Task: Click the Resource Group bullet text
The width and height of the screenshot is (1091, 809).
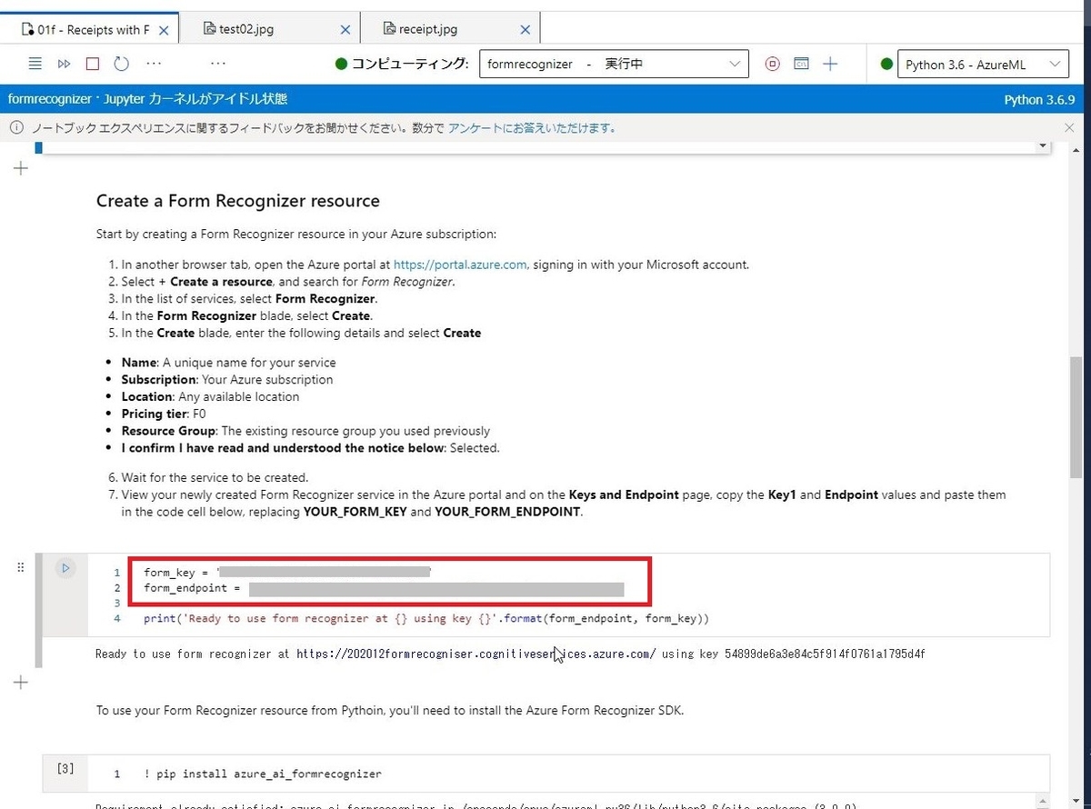Action: click(x=305, y=431)
